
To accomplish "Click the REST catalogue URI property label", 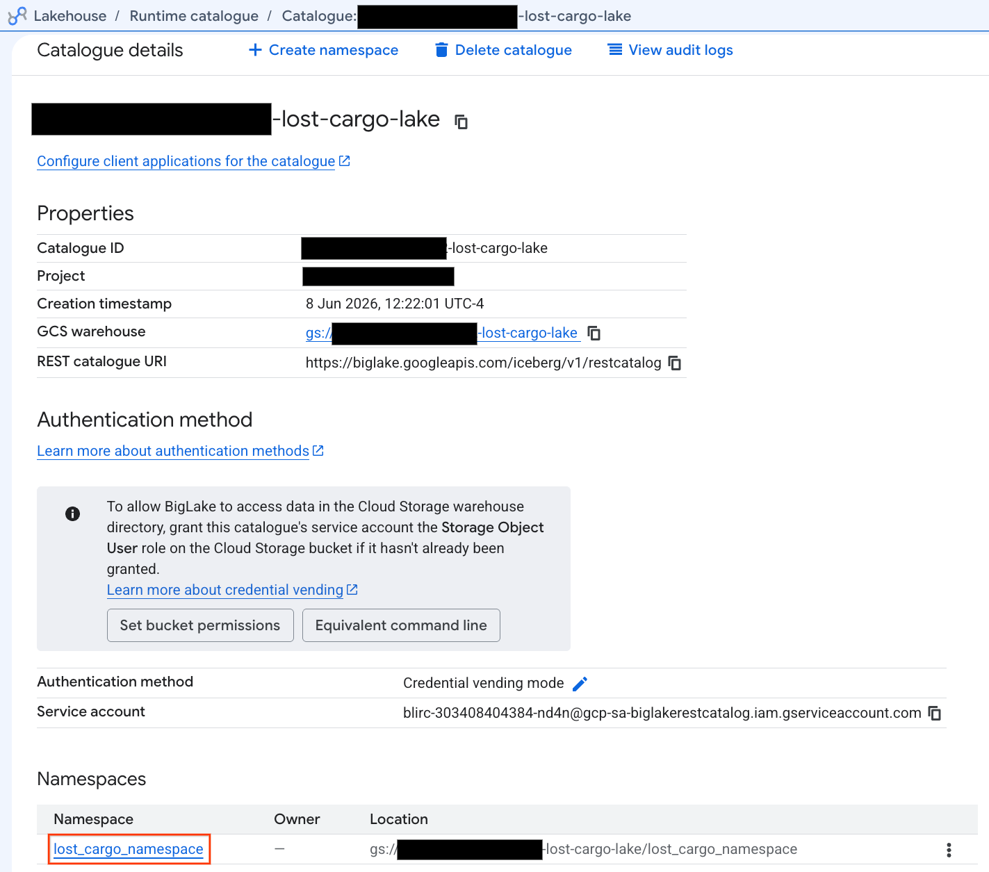I will pos(101,361).
